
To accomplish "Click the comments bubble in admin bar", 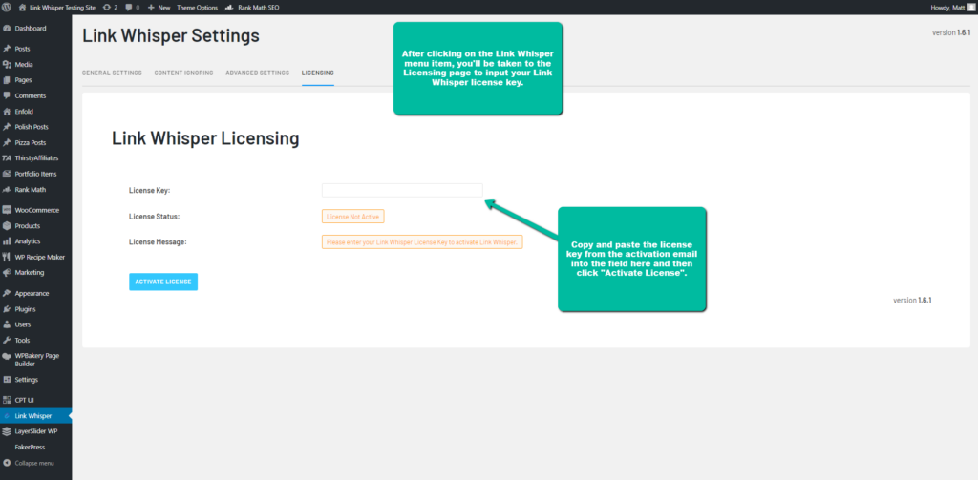I will point(129,8).
